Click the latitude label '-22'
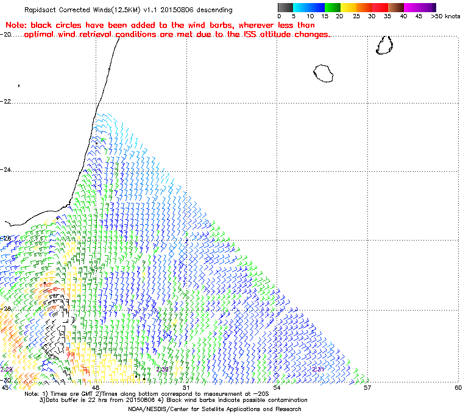463x419 pixels. click(6, 101)
